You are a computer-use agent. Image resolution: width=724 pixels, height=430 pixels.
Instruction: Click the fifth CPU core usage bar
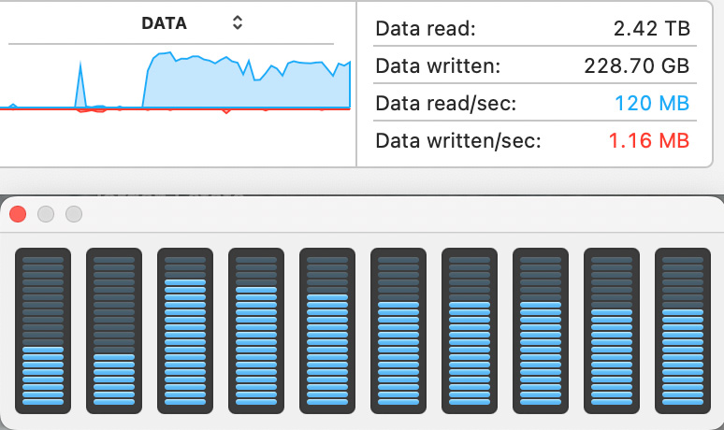click(x=327, y=331)
